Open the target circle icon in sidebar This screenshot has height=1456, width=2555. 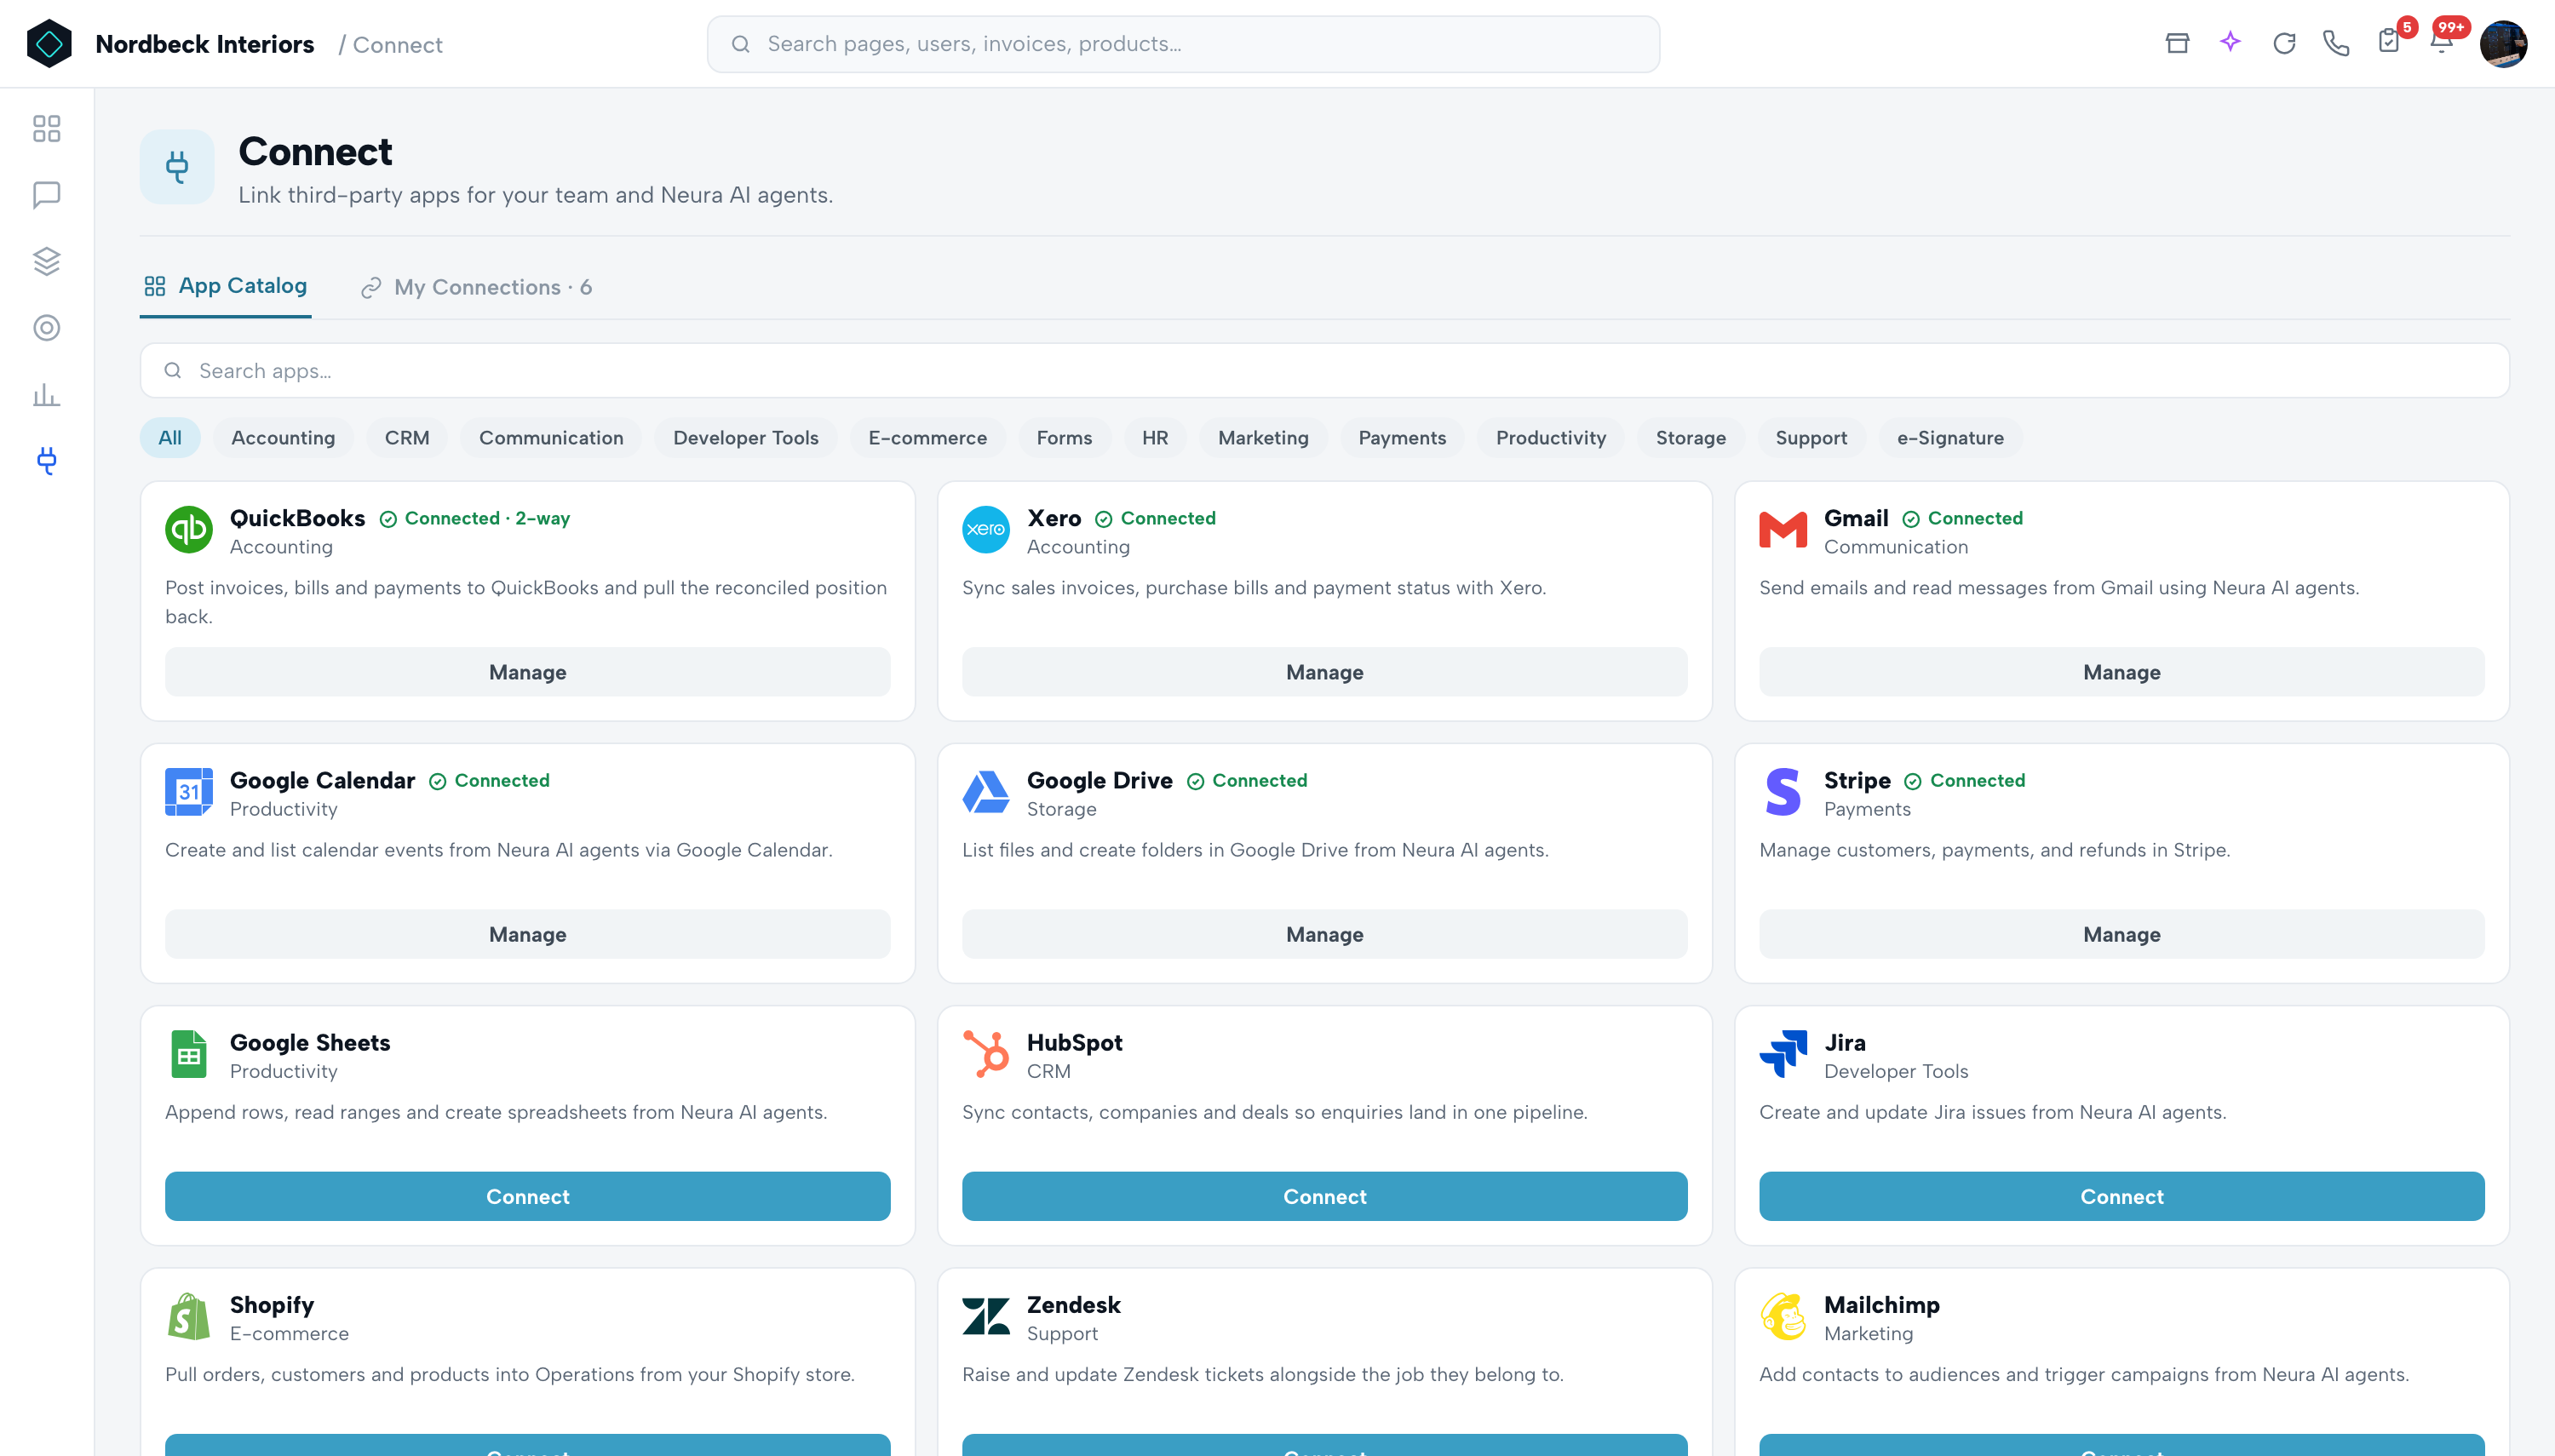pos(47,328)
